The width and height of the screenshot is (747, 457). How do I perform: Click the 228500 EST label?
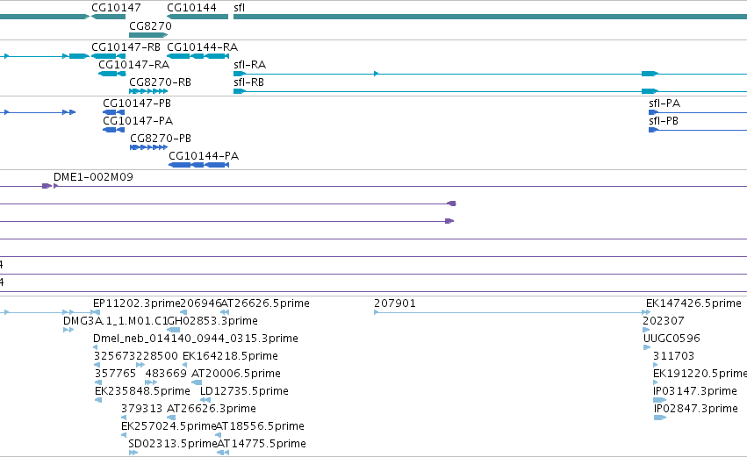coord(157,355)
